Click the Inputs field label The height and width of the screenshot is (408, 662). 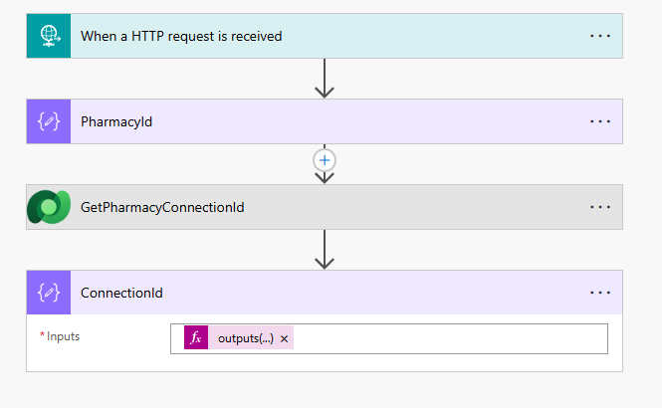pyautogui.click(x=63, y=336)
